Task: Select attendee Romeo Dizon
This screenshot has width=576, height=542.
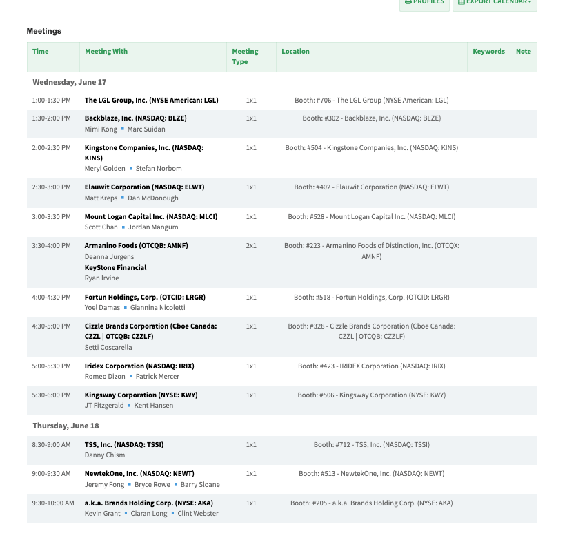Action: [105, 376]
